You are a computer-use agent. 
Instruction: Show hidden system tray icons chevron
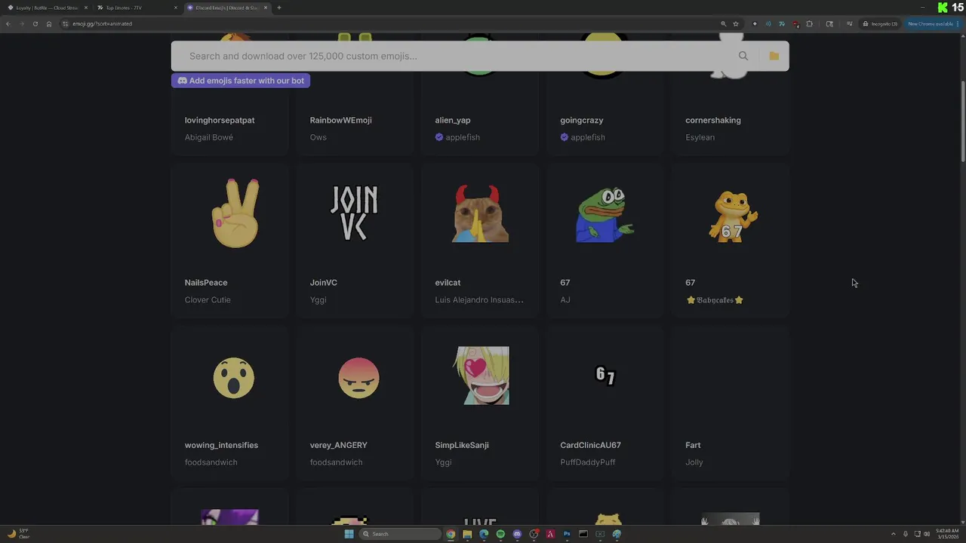(894, 534)
